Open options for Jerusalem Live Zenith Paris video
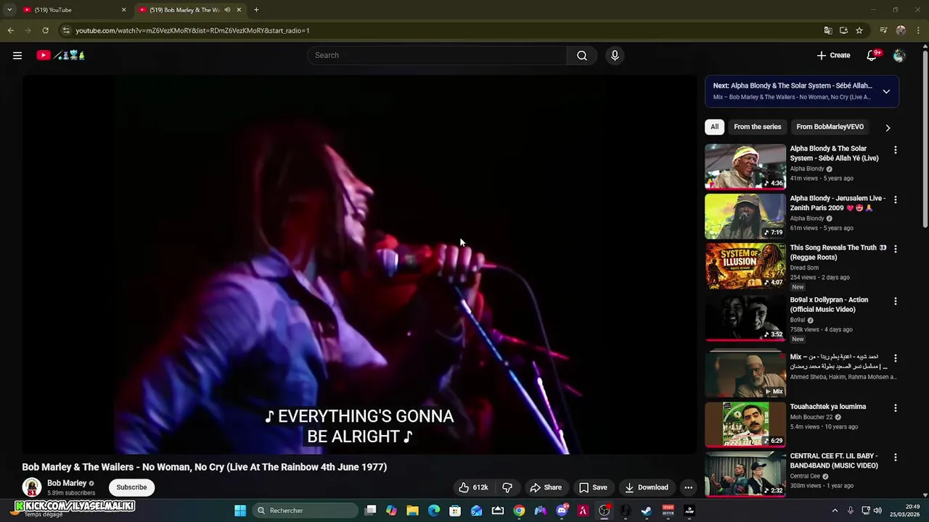This screenshot has width=929, height=522. point(895,199)
